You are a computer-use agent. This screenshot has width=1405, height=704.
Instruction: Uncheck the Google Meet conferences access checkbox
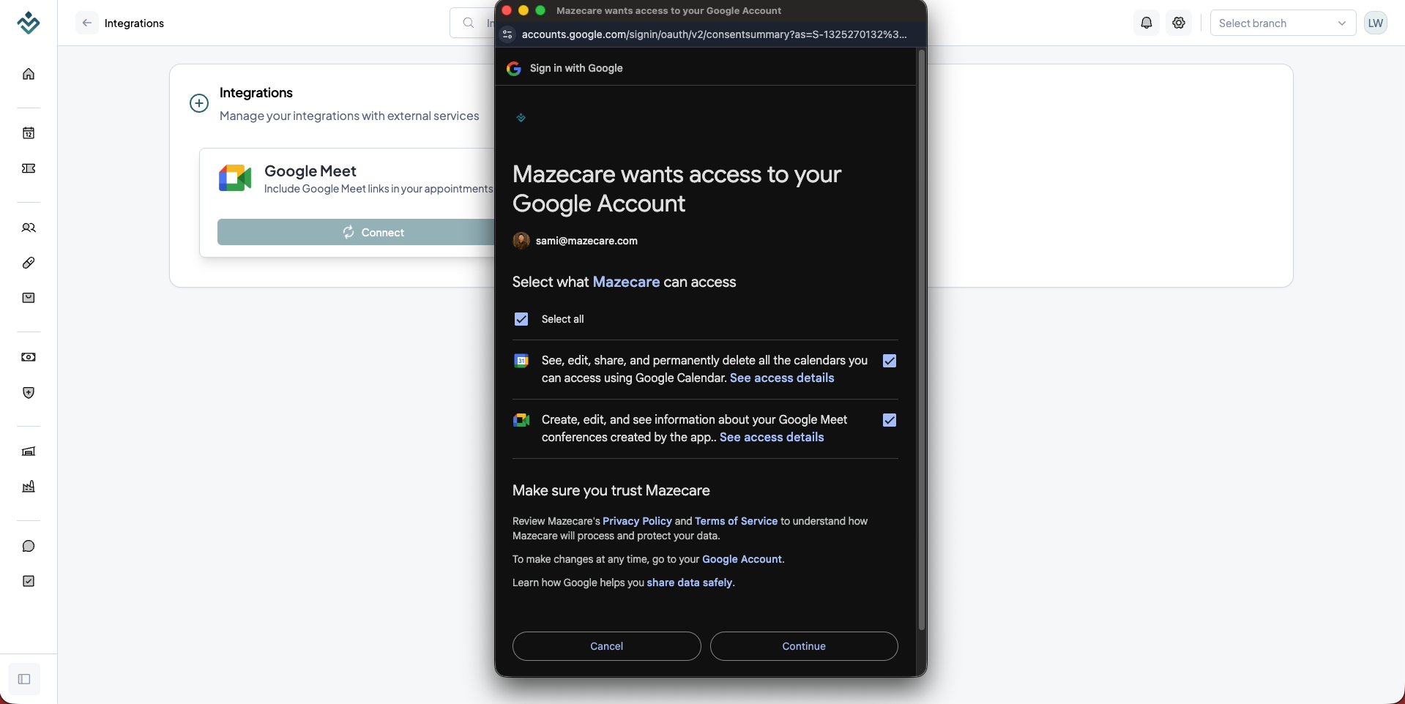pos(890,420)
